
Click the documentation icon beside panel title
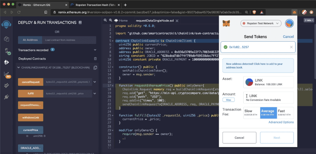80,22
